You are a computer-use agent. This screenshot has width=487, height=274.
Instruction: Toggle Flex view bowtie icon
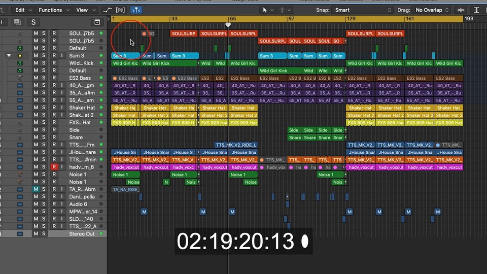(121, 10)
